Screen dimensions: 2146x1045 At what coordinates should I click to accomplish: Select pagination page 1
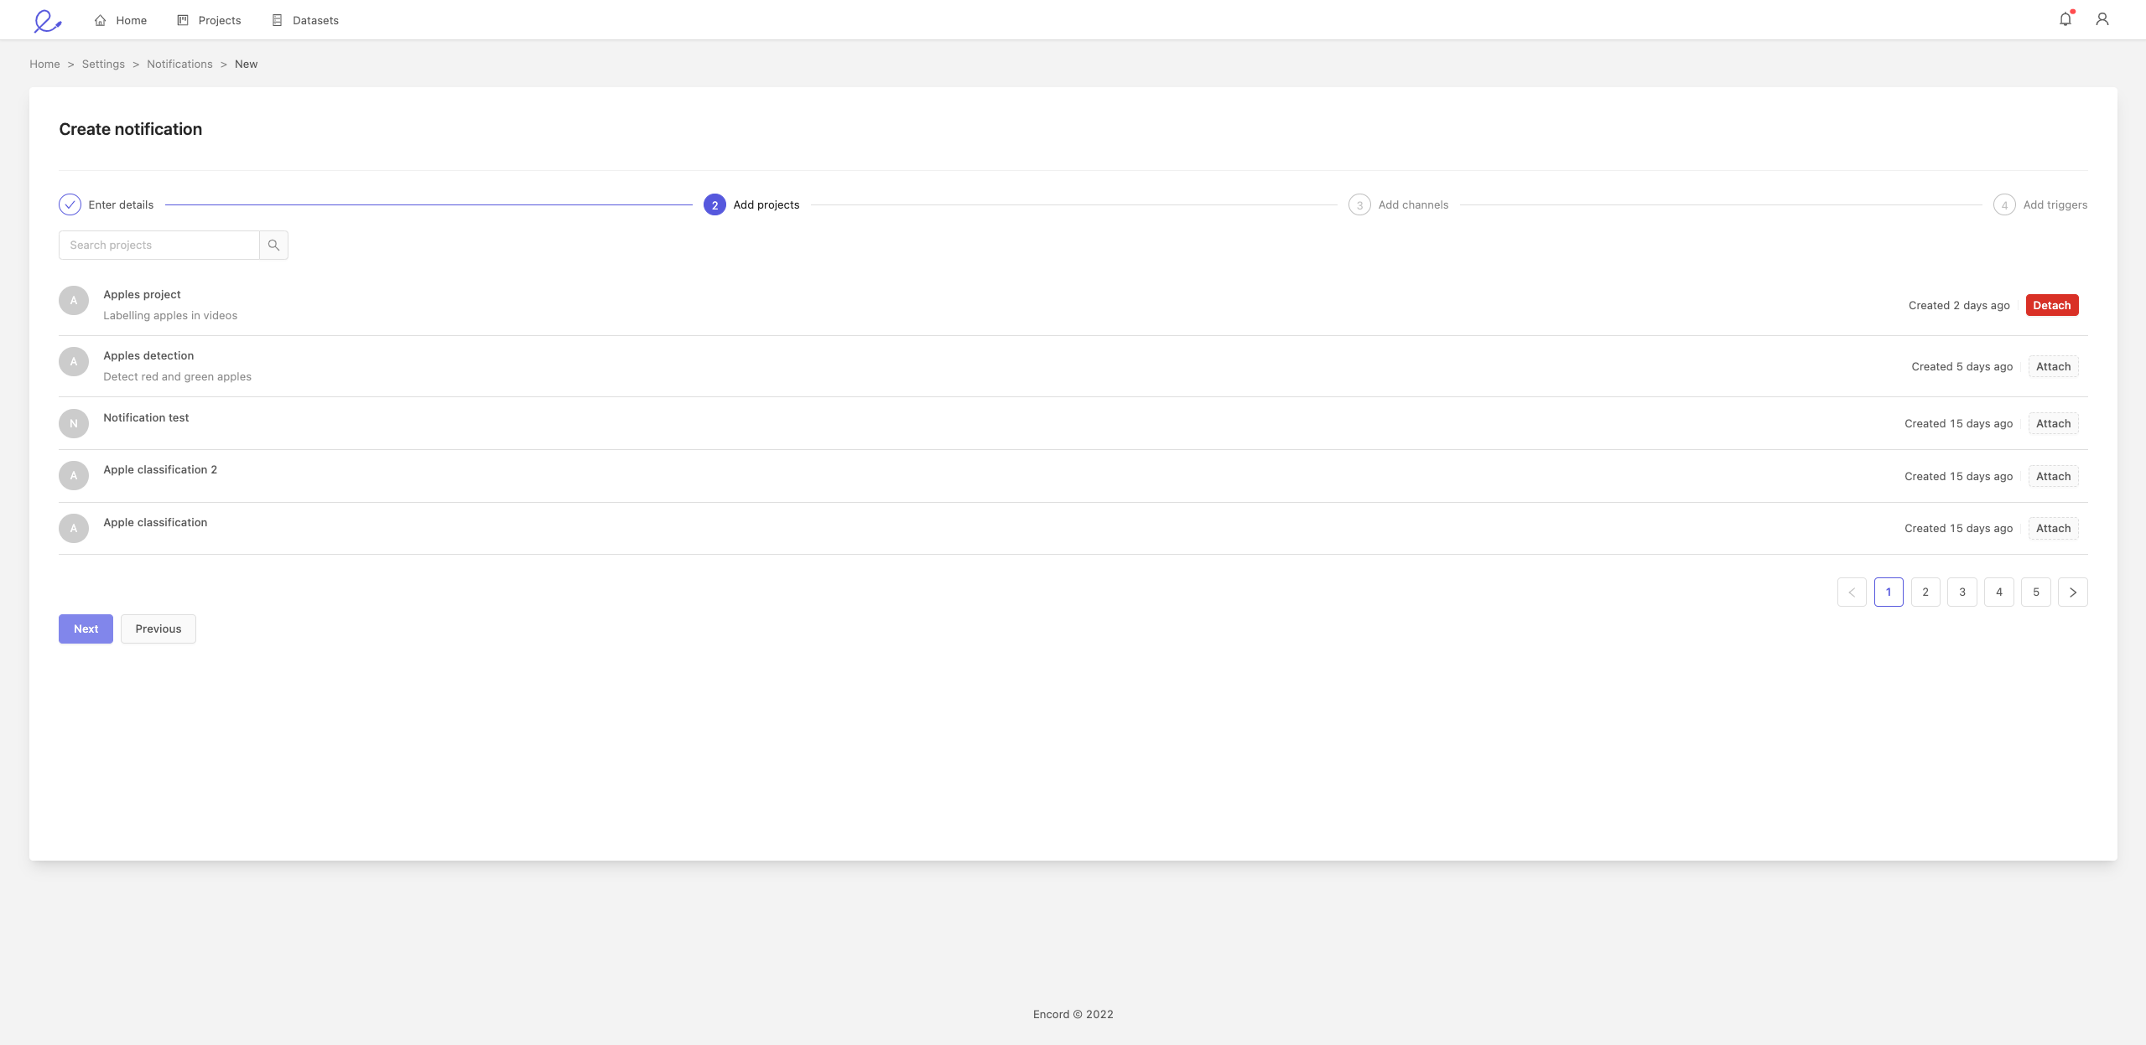pyautogui.click(x=1889, y=592)
